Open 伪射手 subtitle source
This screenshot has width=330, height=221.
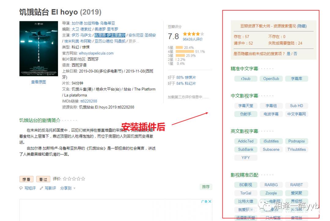coord(246,114)
